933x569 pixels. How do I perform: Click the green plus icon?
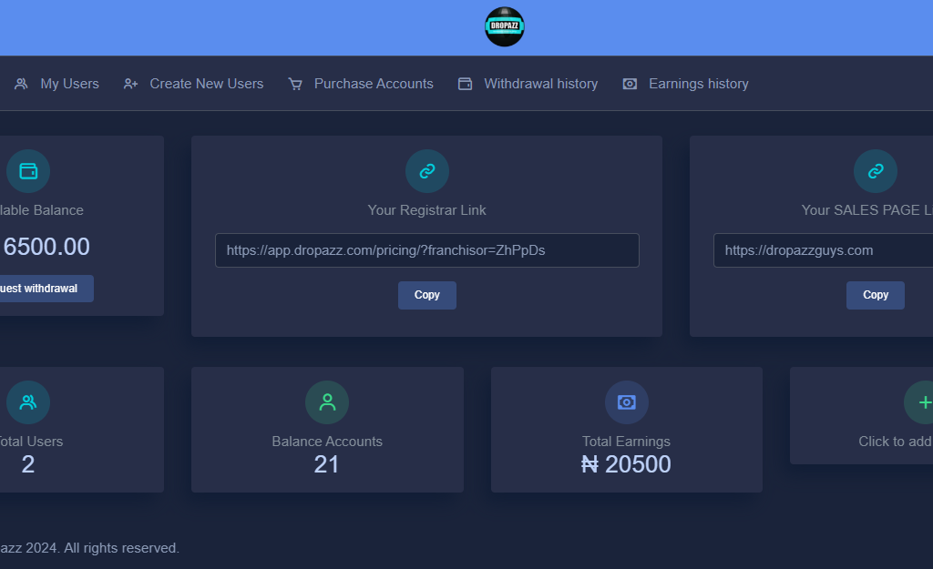922,402
